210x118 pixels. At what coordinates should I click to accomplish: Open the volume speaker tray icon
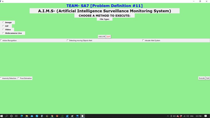point(188,116)
